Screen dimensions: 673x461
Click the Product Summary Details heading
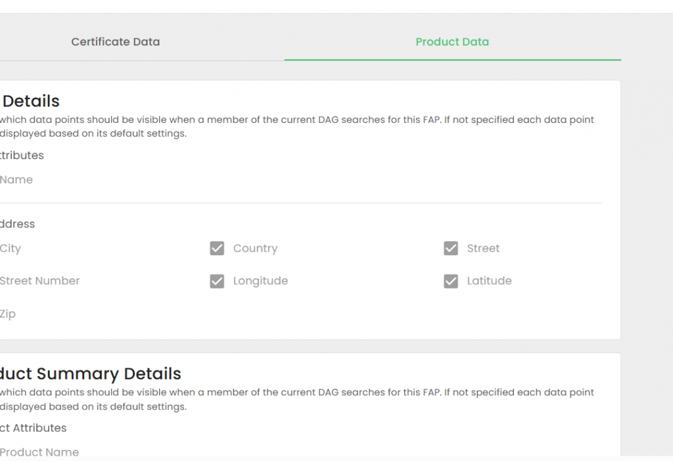pos(90,374)
